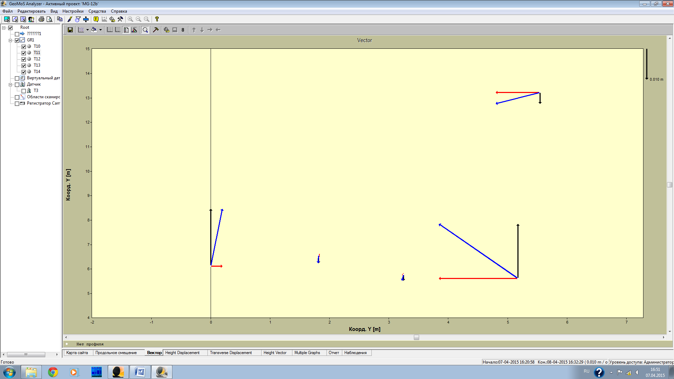
Task: Switch to the Height Displacement tab
Action: (182, 353)
